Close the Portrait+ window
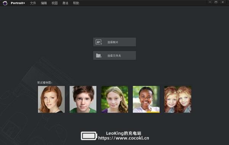Image resolution: width=229 pixels, height=145 pixels. click(x=223, y=2)
